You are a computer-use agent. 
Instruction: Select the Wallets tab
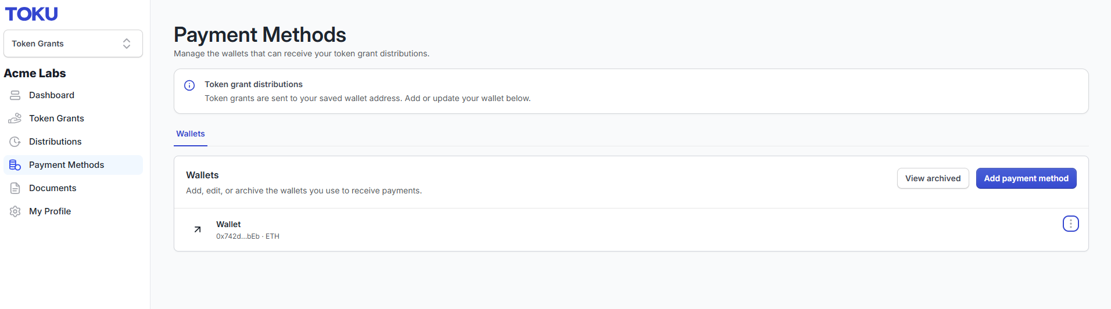point(191,134)
